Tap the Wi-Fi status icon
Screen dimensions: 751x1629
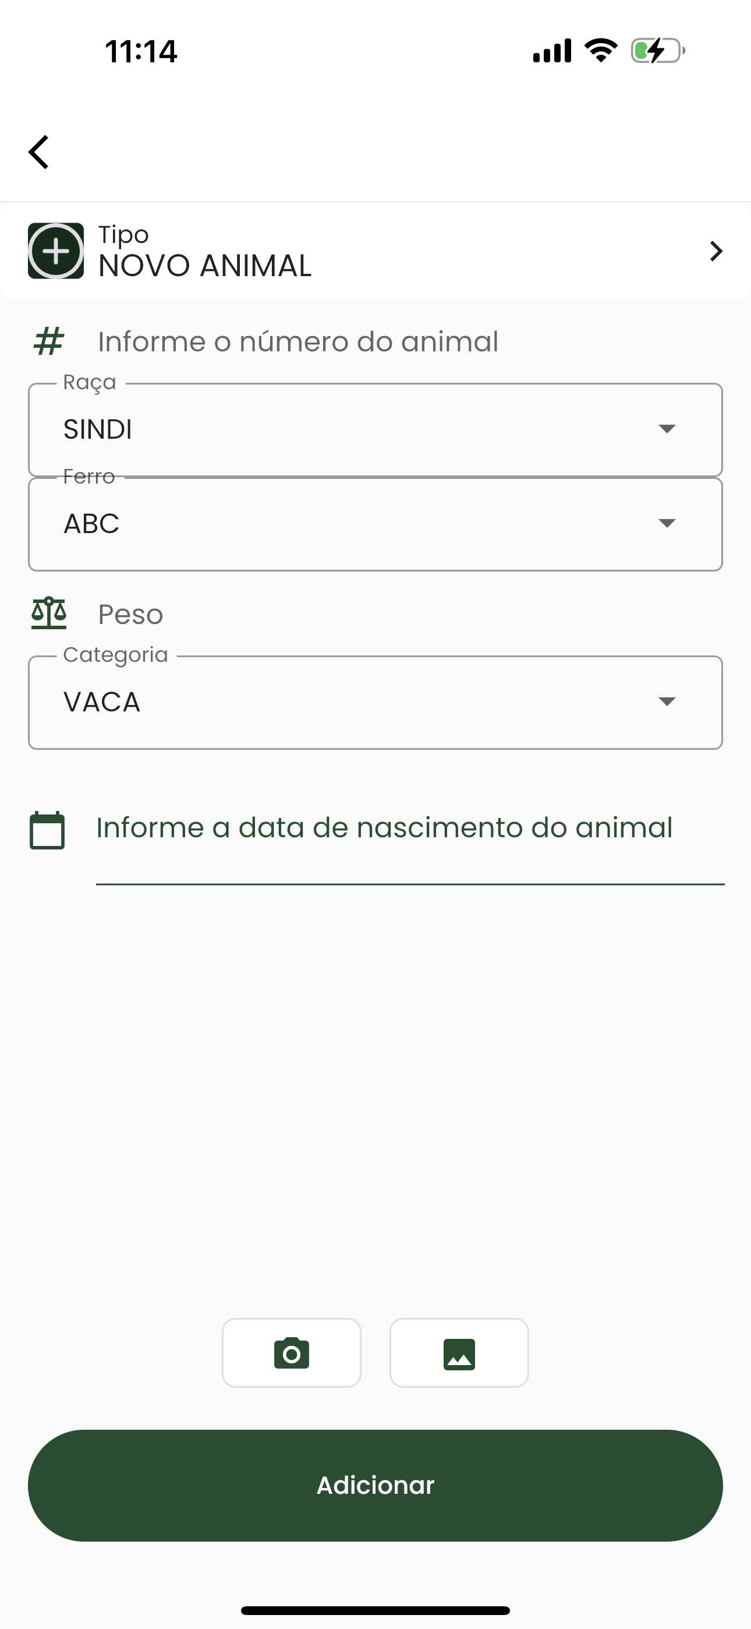click(601, 51)
